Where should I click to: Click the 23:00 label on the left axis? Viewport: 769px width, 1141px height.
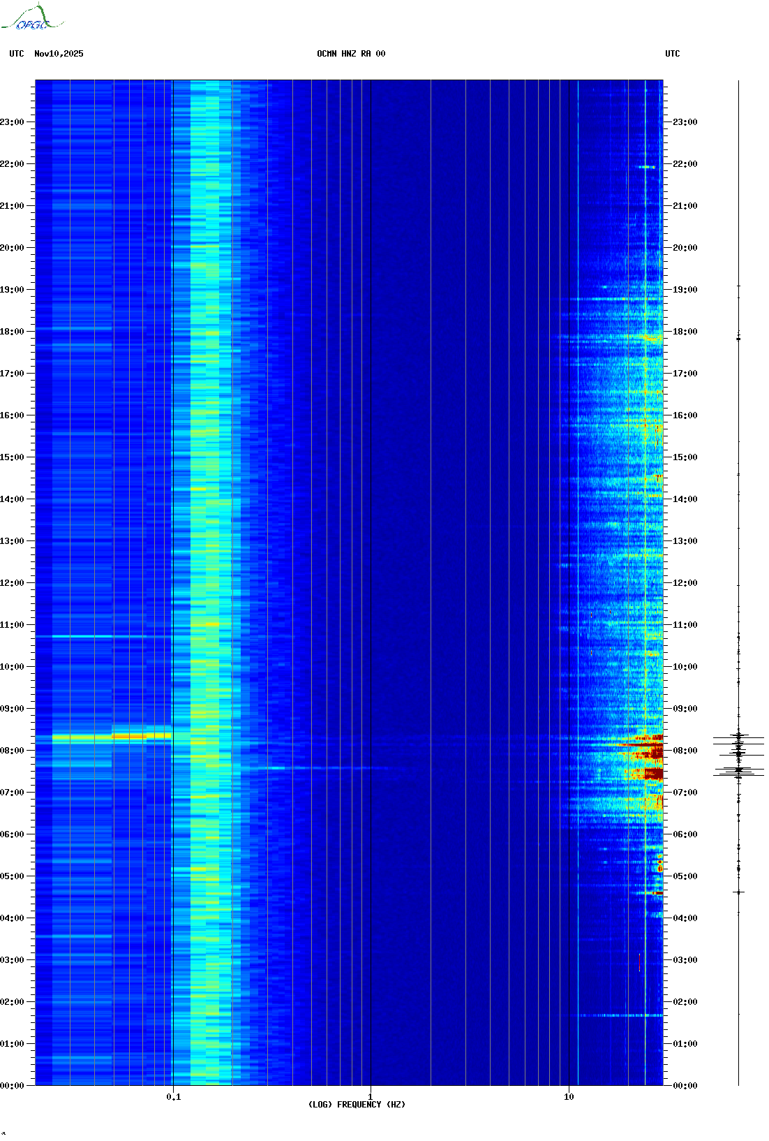coord(12,122)
